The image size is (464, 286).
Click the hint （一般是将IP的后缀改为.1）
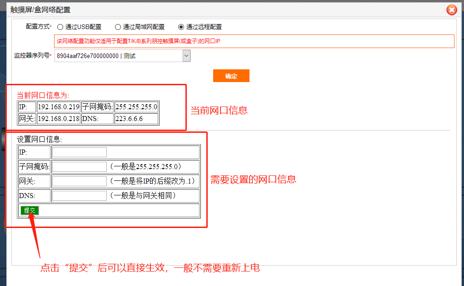152,181
